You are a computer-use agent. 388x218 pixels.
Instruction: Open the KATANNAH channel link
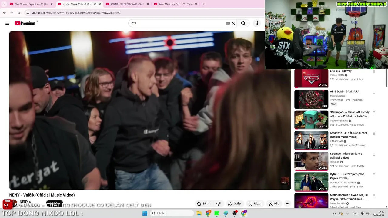click(336, 141)
